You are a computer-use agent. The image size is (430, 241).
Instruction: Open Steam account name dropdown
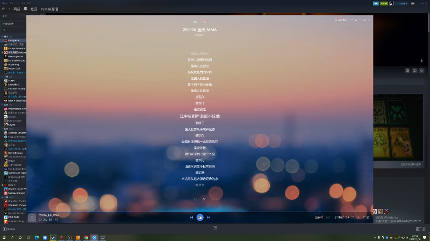(x=401, y=4)
